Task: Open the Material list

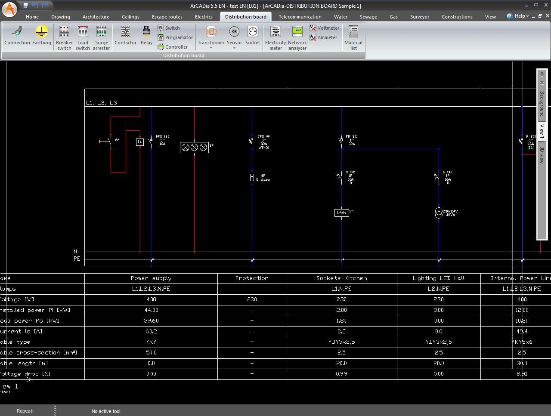Action: tap(353, 38)
